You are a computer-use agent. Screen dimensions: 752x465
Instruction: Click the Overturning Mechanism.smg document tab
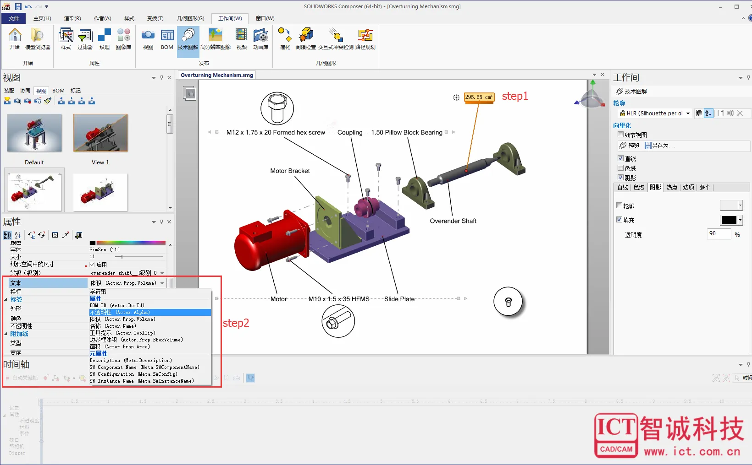click(216, 75)
